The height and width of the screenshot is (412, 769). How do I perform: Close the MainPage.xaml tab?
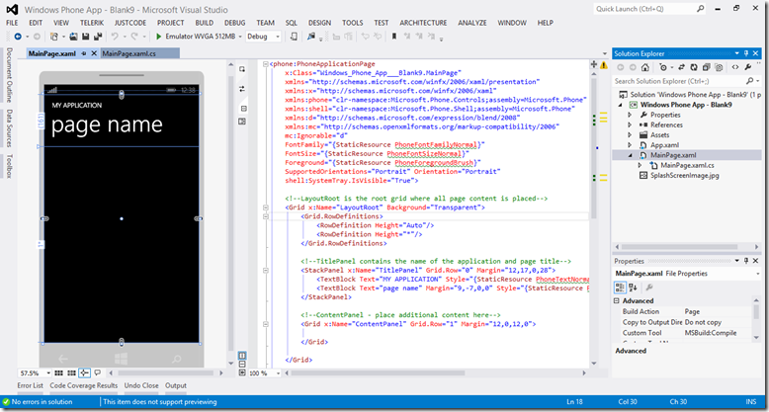tap(94, 53)
